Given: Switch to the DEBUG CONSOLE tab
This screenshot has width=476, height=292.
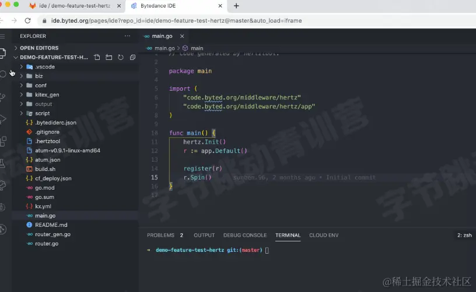Looking at the screenshot, I should (x=245, y=235).
